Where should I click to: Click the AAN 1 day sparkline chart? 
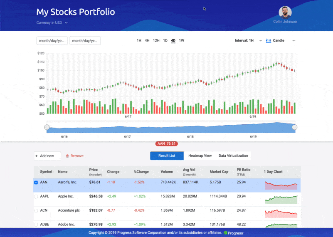click(x=281, y=185)
